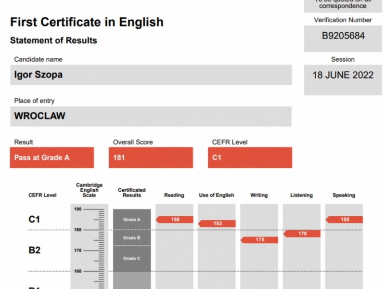Image resolution: width=385 pixels, height=289 pixels.
Task: Click the 'Overall Score' label
Action: [x=133, y=142]
